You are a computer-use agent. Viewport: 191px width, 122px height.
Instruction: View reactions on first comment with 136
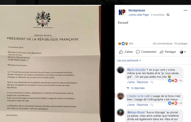click(175, 81)
